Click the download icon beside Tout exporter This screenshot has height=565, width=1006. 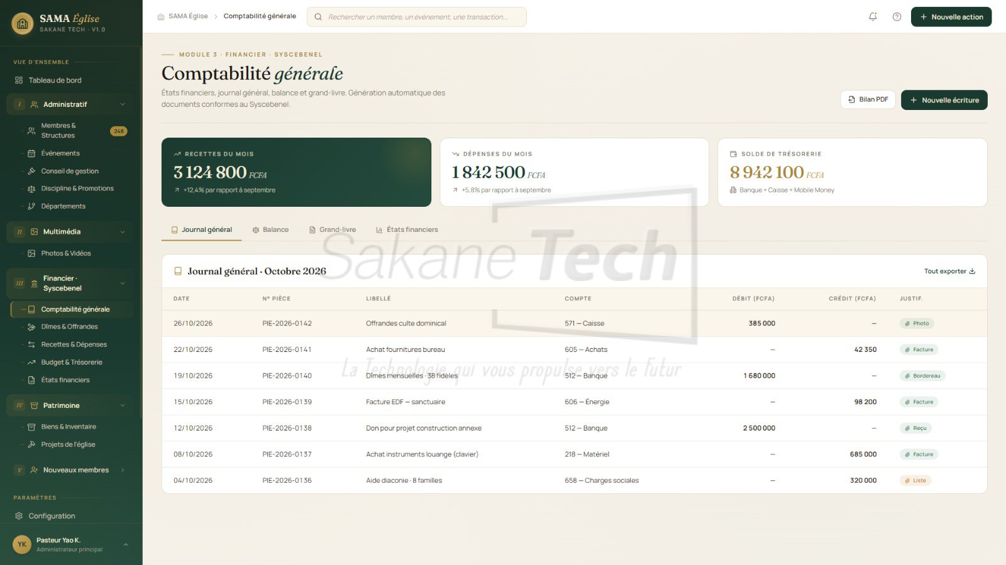[972, 272]
